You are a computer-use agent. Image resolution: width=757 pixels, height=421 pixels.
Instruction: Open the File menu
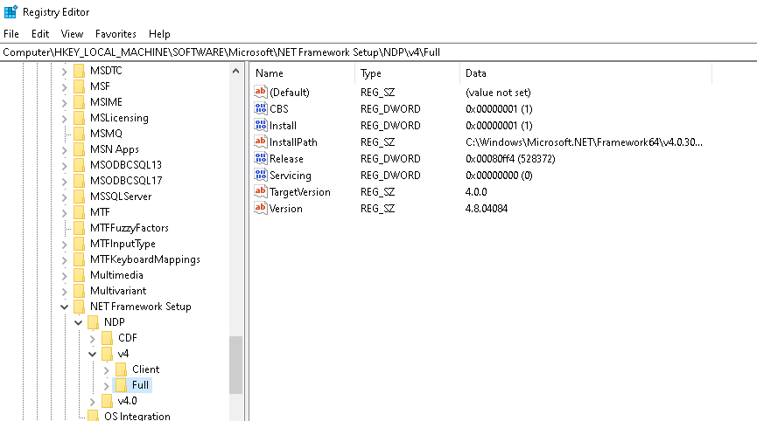point(11,34)
